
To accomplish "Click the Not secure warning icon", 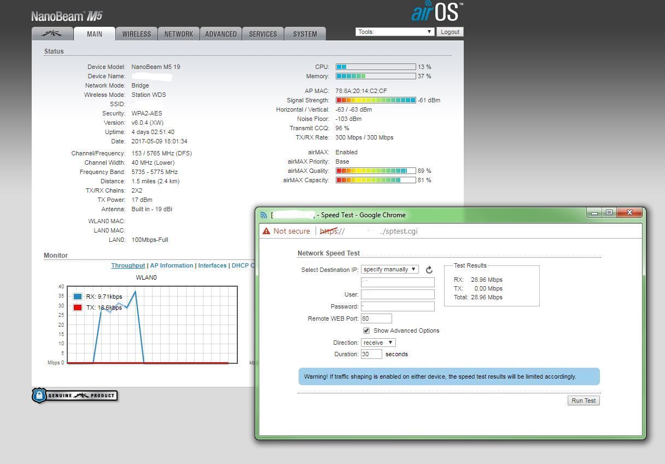I will coord(266,231).
